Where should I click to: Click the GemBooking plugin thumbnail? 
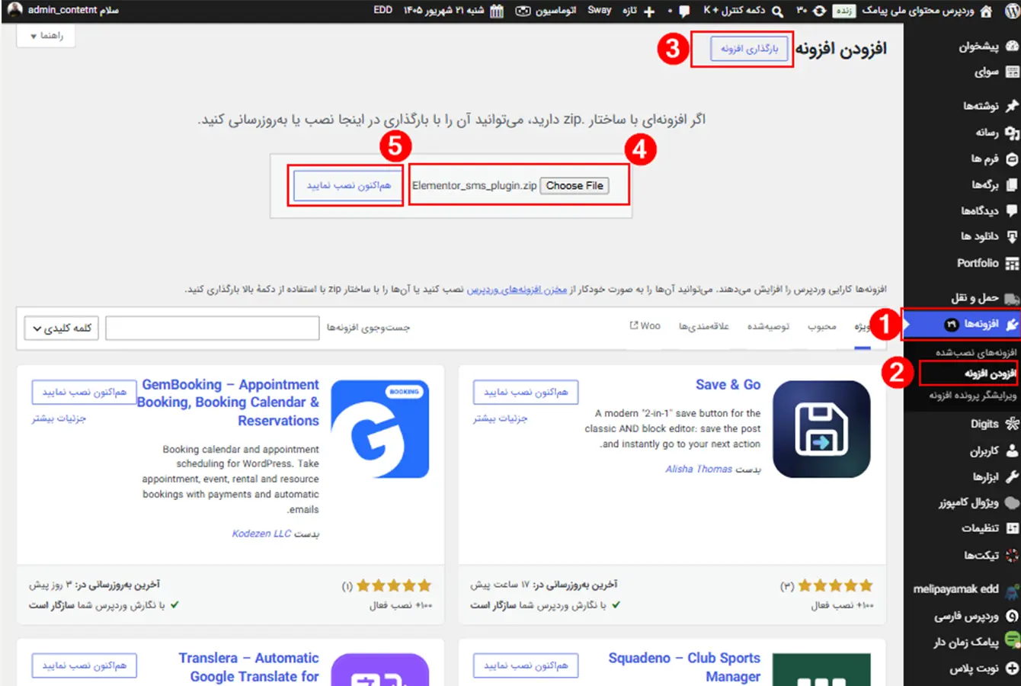(x=380, y=429)
